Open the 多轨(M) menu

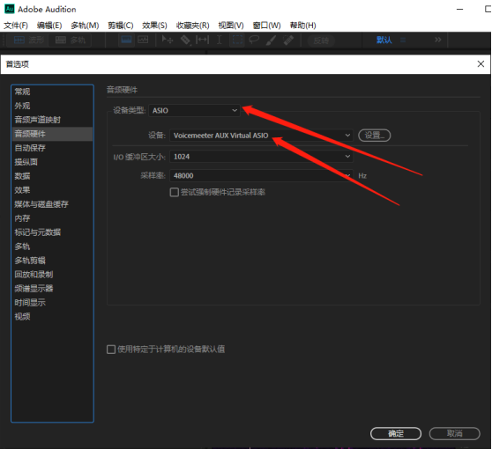pos(85,26)
